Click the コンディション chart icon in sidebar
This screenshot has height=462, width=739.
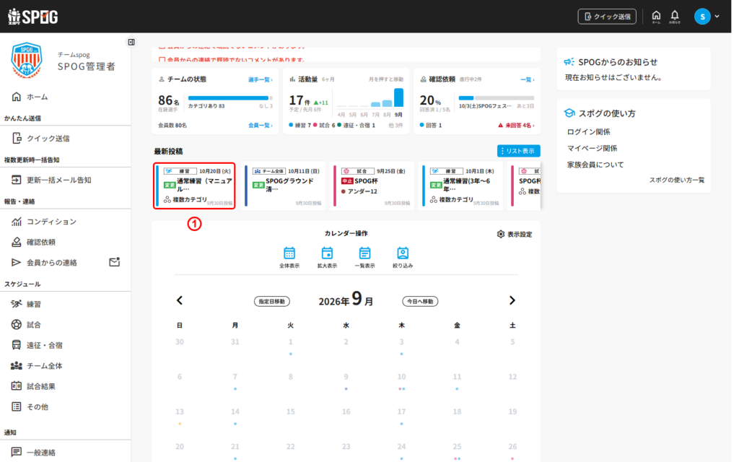[x=17, y=222]
